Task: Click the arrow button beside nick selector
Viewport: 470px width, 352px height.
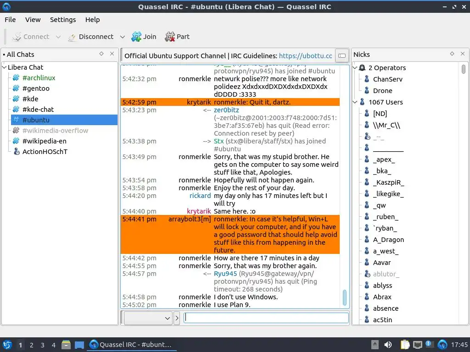Action: click(x=177, y=318)
